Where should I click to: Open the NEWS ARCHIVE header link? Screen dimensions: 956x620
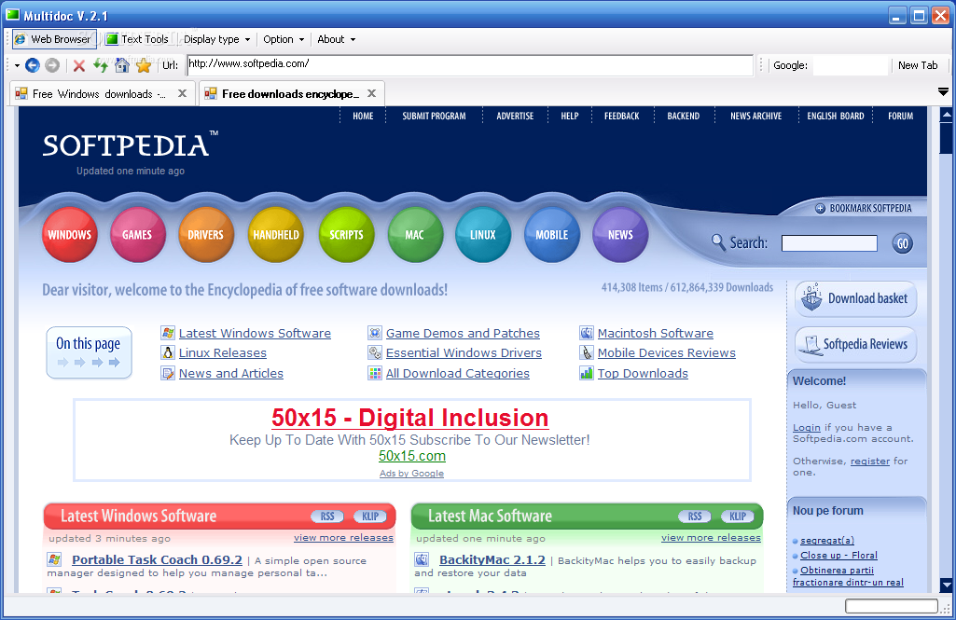pyautogui.click(x=755, y=116)
